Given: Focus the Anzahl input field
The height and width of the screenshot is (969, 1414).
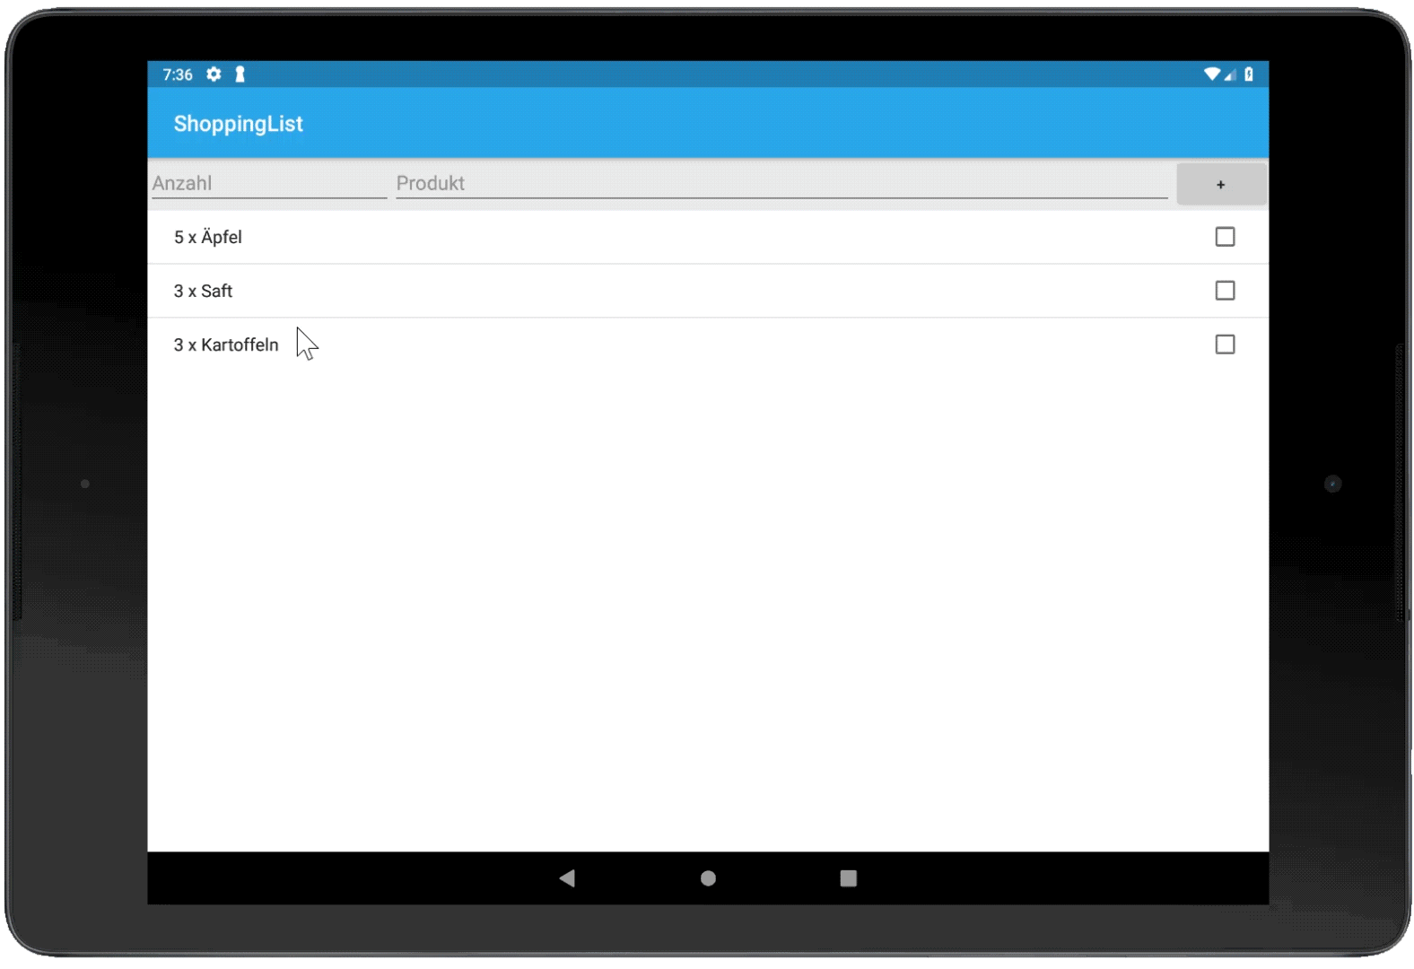Looking at the screenshot, I should click(x=269, y=183).
